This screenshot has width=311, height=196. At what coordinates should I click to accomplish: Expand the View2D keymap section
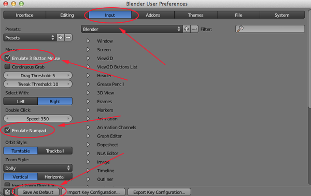pos(88,58)
